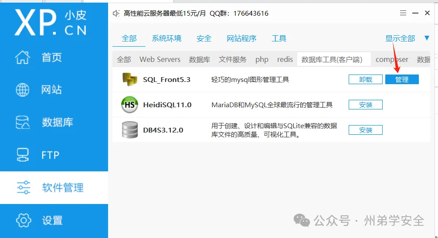Close the XP.CN window
The image size is (438, 238).
(427, 13)
